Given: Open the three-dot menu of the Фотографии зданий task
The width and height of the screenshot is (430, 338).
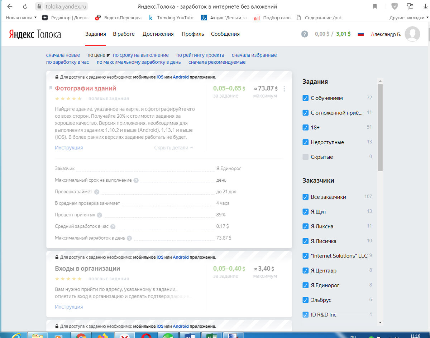Looking at the screenshot, I should pyautogui.click(x=285, y=89).
